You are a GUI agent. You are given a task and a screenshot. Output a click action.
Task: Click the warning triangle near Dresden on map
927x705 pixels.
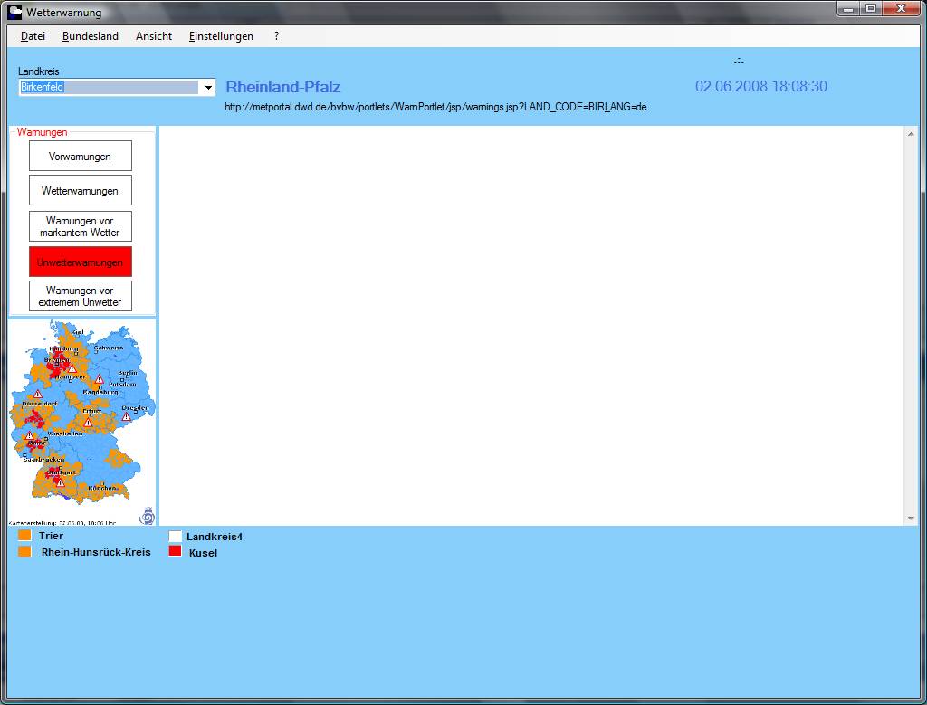point(126,416)
